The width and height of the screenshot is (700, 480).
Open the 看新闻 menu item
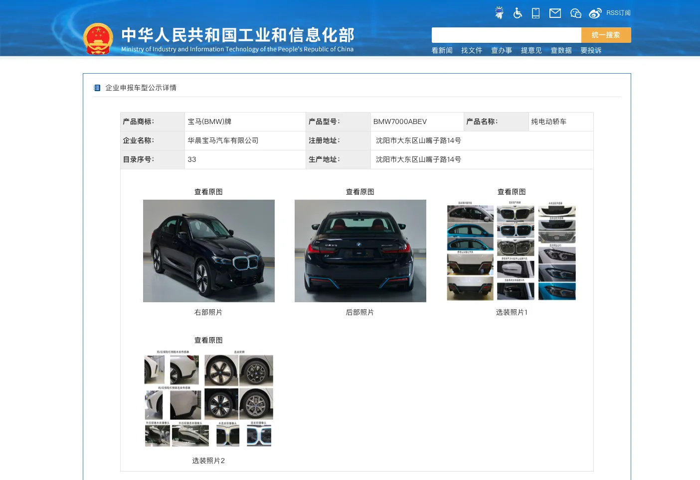tap(442, 50)
